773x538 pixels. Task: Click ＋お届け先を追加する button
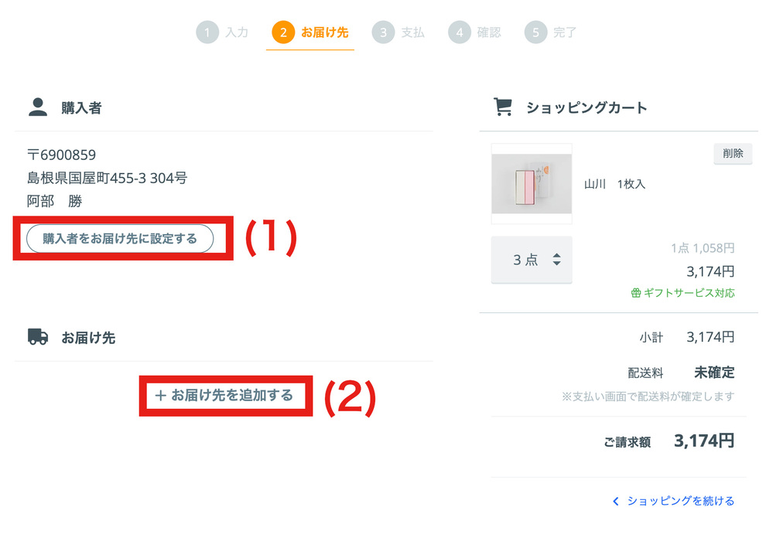click(x=224, y=396)
